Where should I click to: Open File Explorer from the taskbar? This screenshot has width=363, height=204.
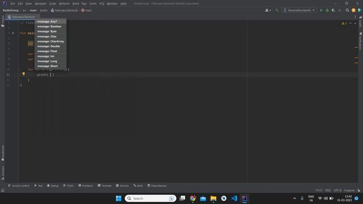pyautogui.click(x=213, y=198)
